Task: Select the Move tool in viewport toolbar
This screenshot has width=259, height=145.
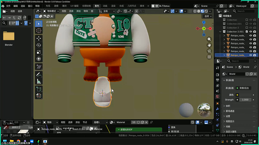Action: click(39, 38)
